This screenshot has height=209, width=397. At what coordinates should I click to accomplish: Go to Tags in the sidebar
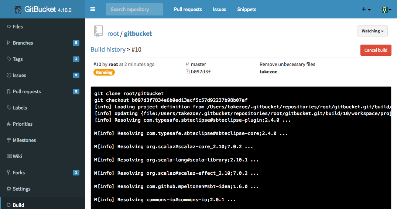click(x=17, y=59)
